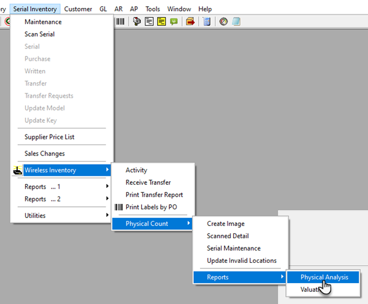The width and height of the screenshot is (368, 304).
Task: Choose Scanned Detail
Action: click(240, 236)
